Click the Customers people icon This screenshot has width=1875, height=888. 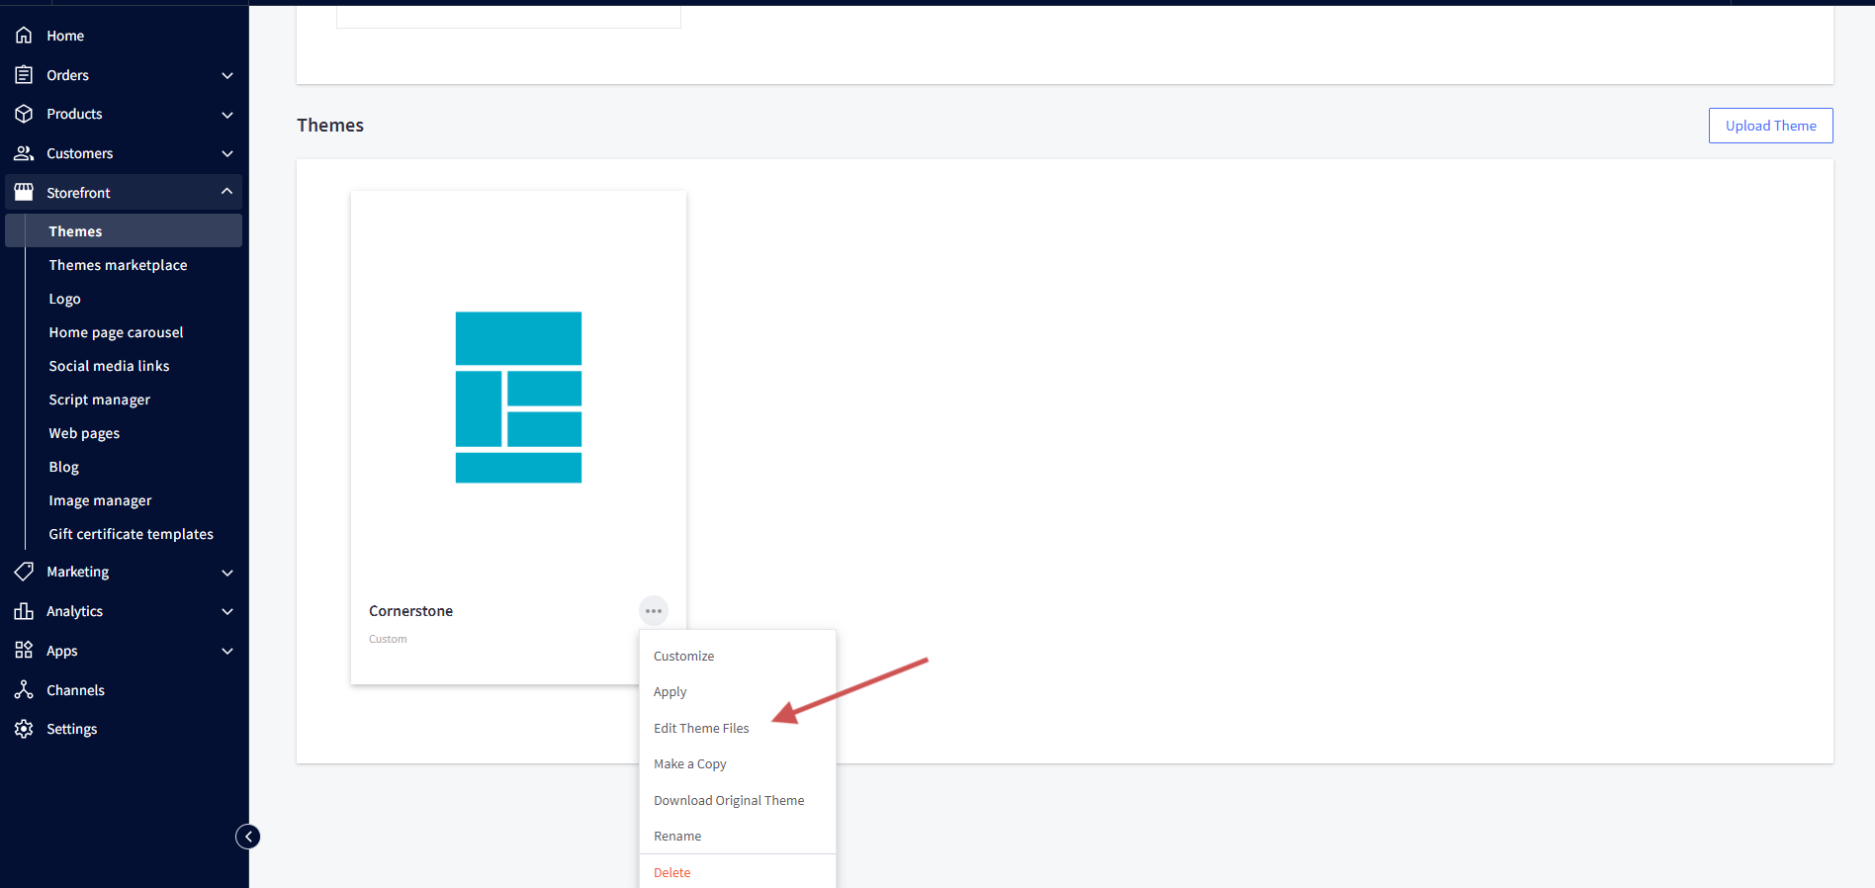coord(24,153)
